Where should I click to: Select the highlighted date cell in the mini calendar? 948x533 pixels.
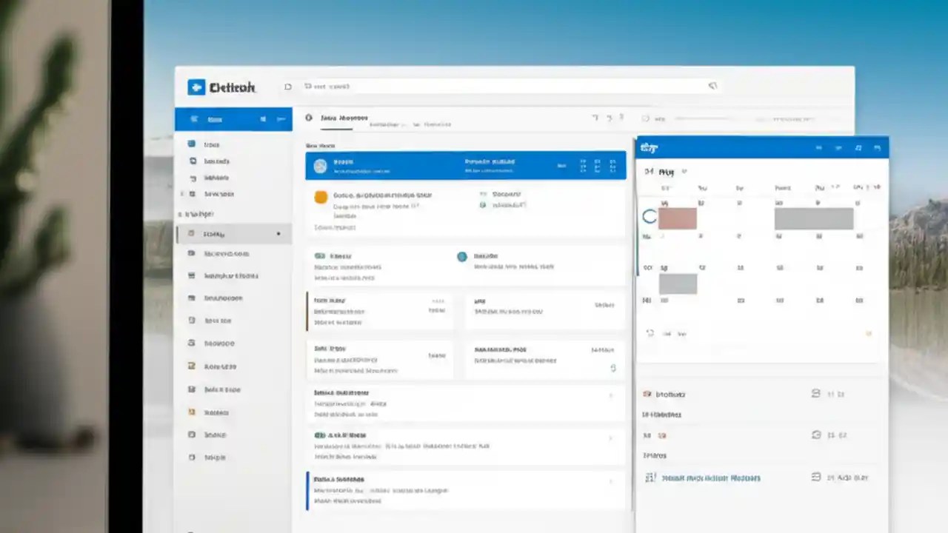(677, 217)
